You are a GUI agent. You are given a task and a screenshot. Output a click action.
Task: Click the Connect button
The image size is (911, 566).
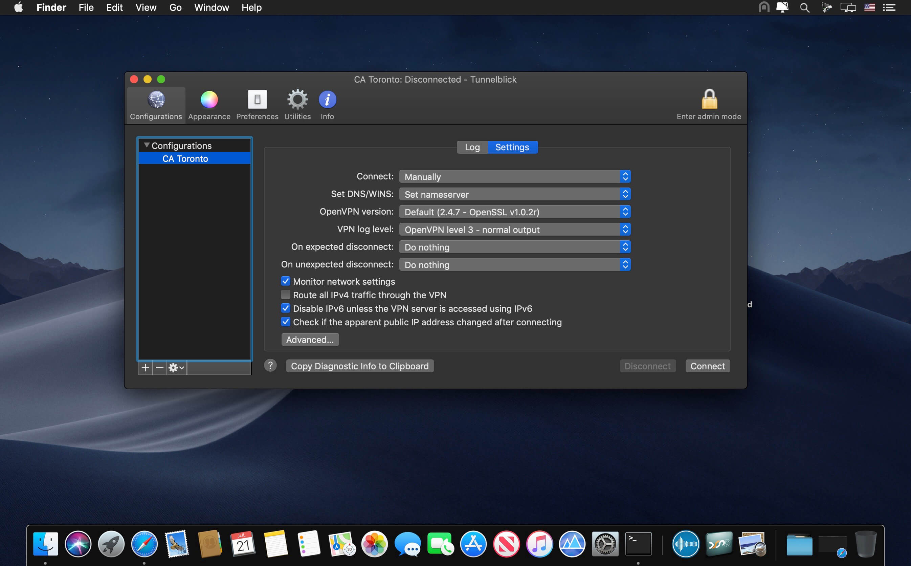click(x=708, y=366)
